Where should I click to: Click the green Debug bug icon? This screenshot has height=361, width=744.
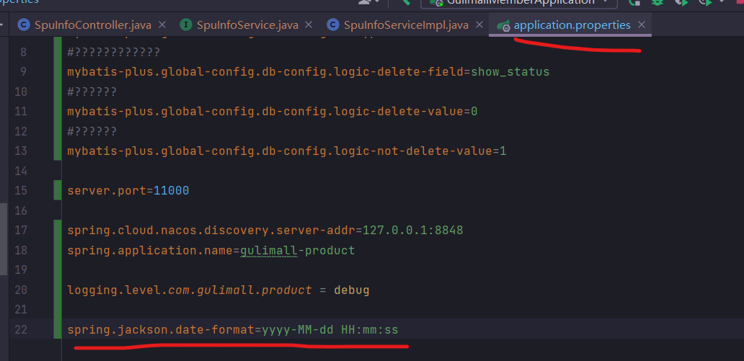(x=657, y=2)
